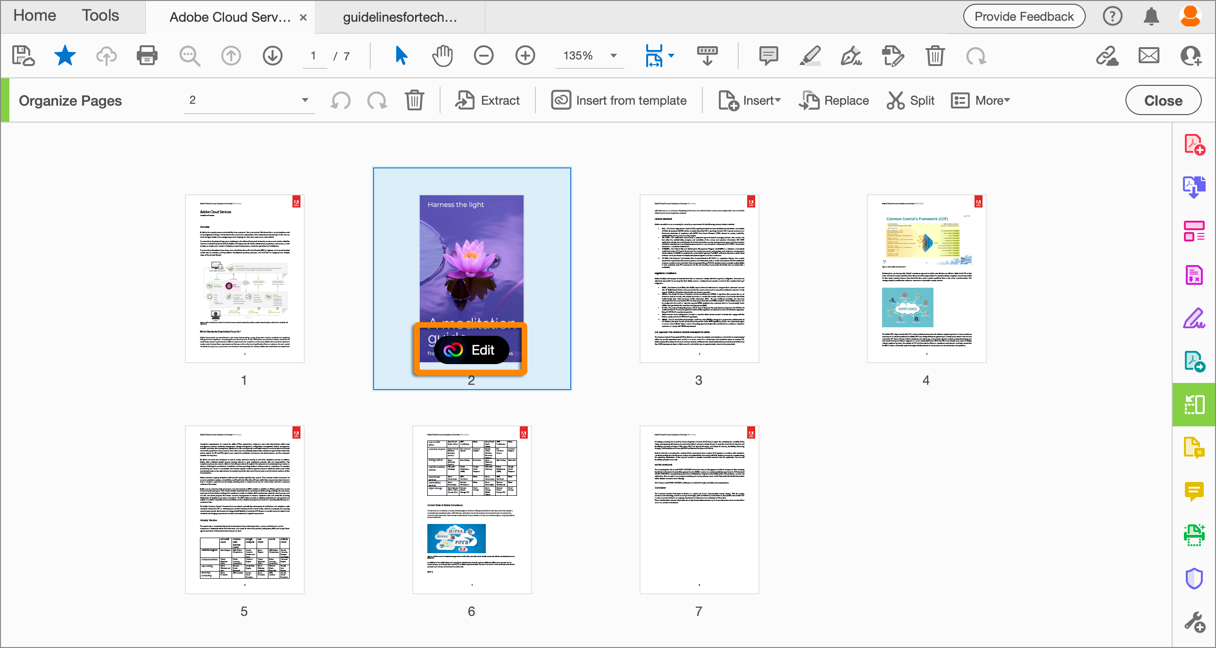Open Protect shield tool in right sidebar
1216x648 pixels.
pos(1194,578)
